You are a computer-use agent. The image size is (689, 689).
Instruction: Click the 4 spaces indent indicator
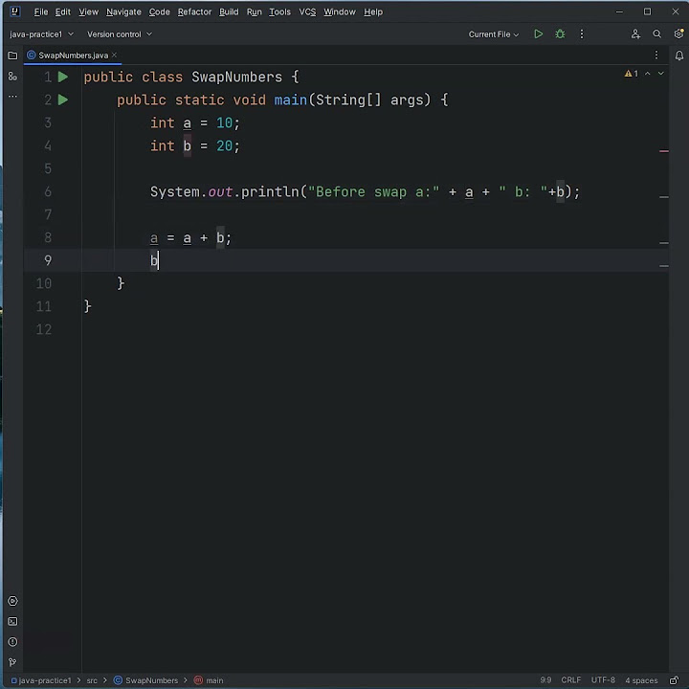pyautogui.click(x=641, y=680)
